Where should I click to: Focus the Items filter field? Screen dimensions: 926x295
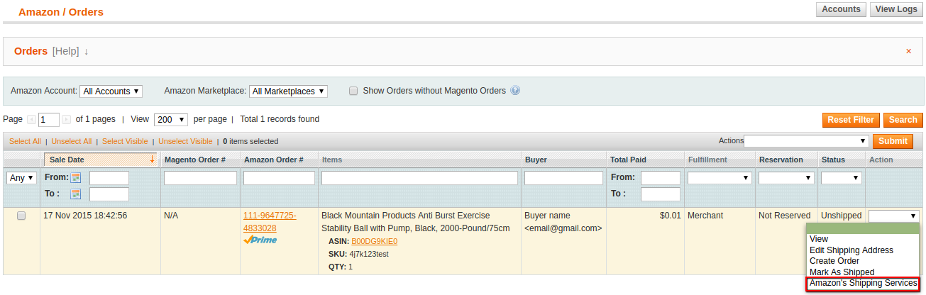pos(419,178)
